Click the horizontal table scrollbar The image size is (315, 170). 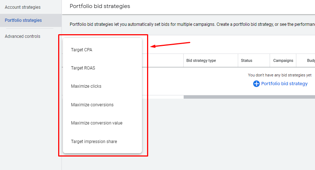point(249,97)
